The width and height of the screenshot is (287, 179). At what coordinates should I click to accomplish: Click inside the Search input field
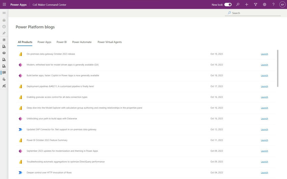pos(253,13)
